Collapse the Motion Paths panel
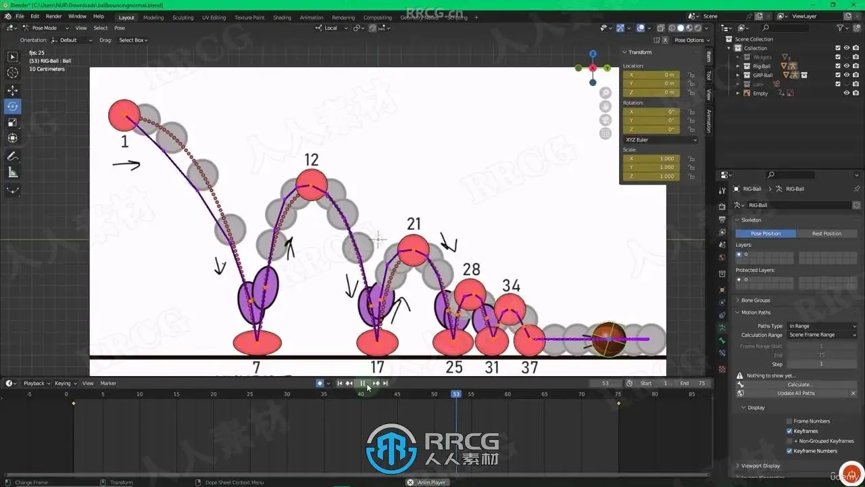The height and width of the screenshot is (487, 865). pyautogui.click(x=756, y=312)
